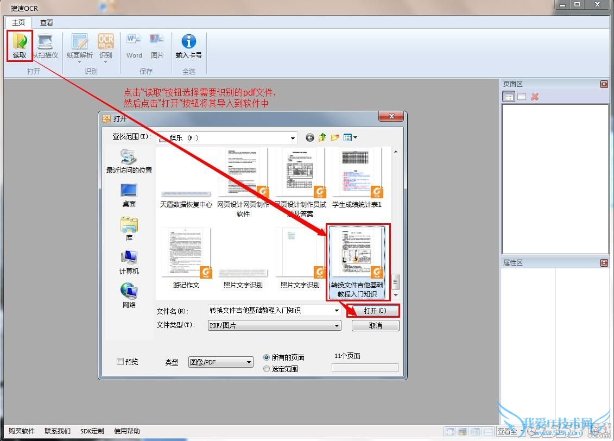Image resolution: width=614 pixels, height=441 pixels.
Task: Click the 打开(O) button
Action: pyautogui.click(x=375, y=311)
